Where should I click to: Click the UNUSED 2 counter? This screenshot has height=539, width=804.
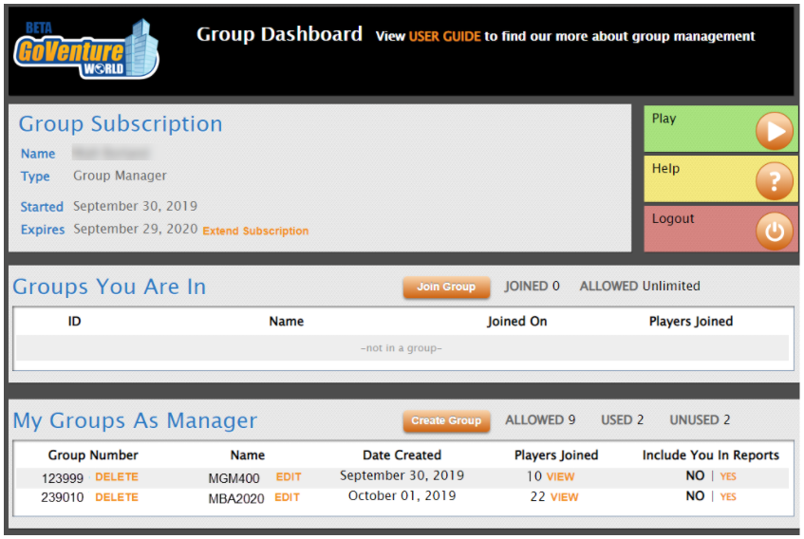700,420
